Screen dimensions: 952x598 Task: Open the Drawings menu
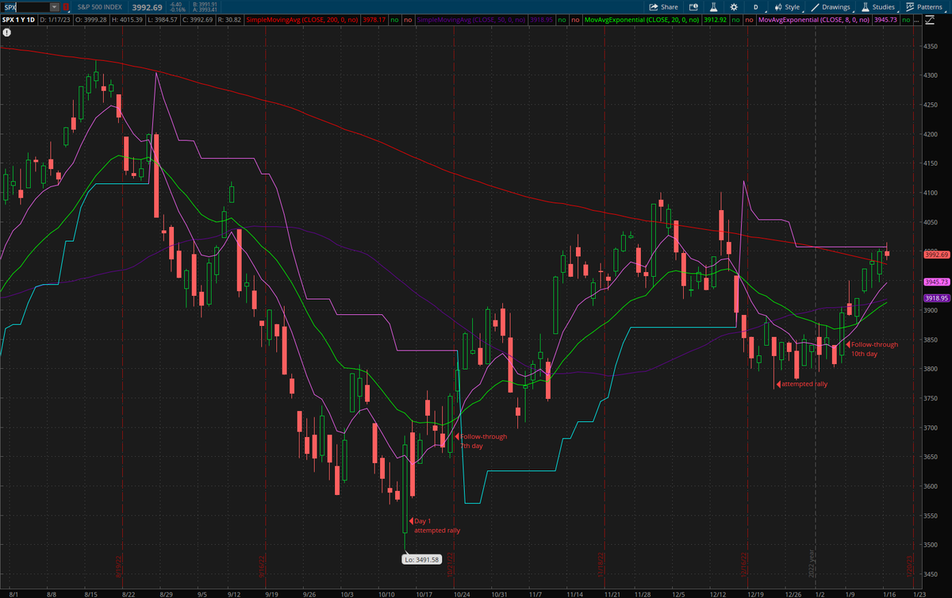(831, 6)
